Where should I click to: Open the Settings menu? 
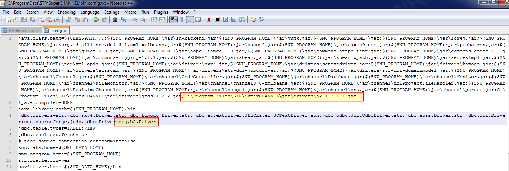coord(112,12)
